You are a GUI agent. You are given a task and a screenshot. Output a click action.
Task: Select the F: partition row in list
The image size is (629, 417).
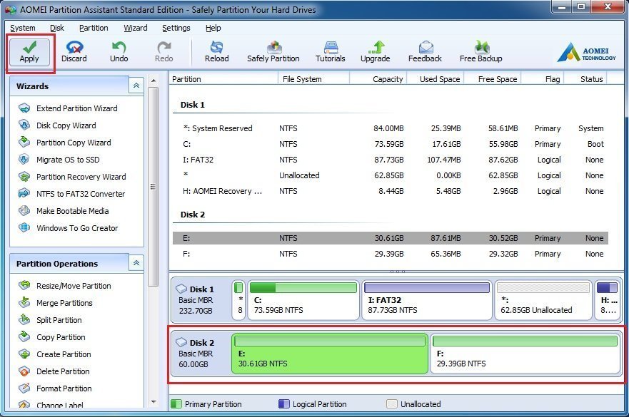pos(391,254)
